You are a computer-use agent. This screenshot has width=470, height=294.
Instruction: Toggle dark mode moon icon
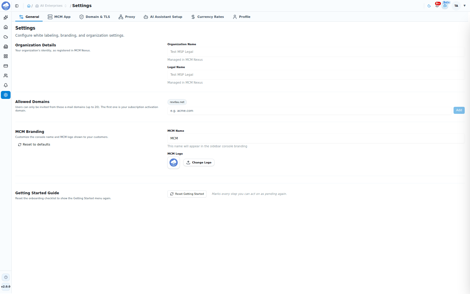pyautogui.click(x=429, y=6)
